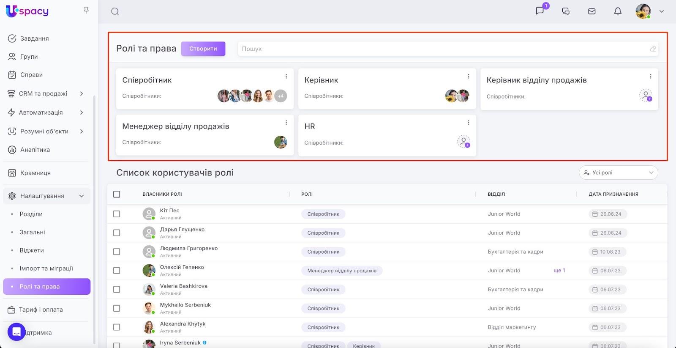Open three-dot menu on Керівник card
Screen dimensions: 676x348
pyautogui.click(x=468, y=77)
